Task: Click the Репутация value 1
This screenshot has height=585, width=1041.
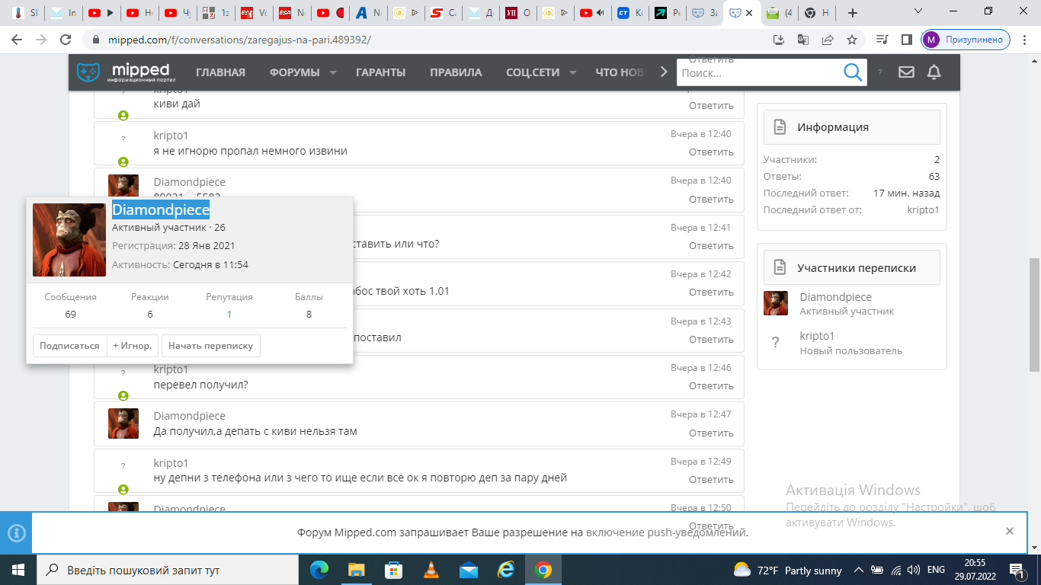Action: click(x=229, y=314)
